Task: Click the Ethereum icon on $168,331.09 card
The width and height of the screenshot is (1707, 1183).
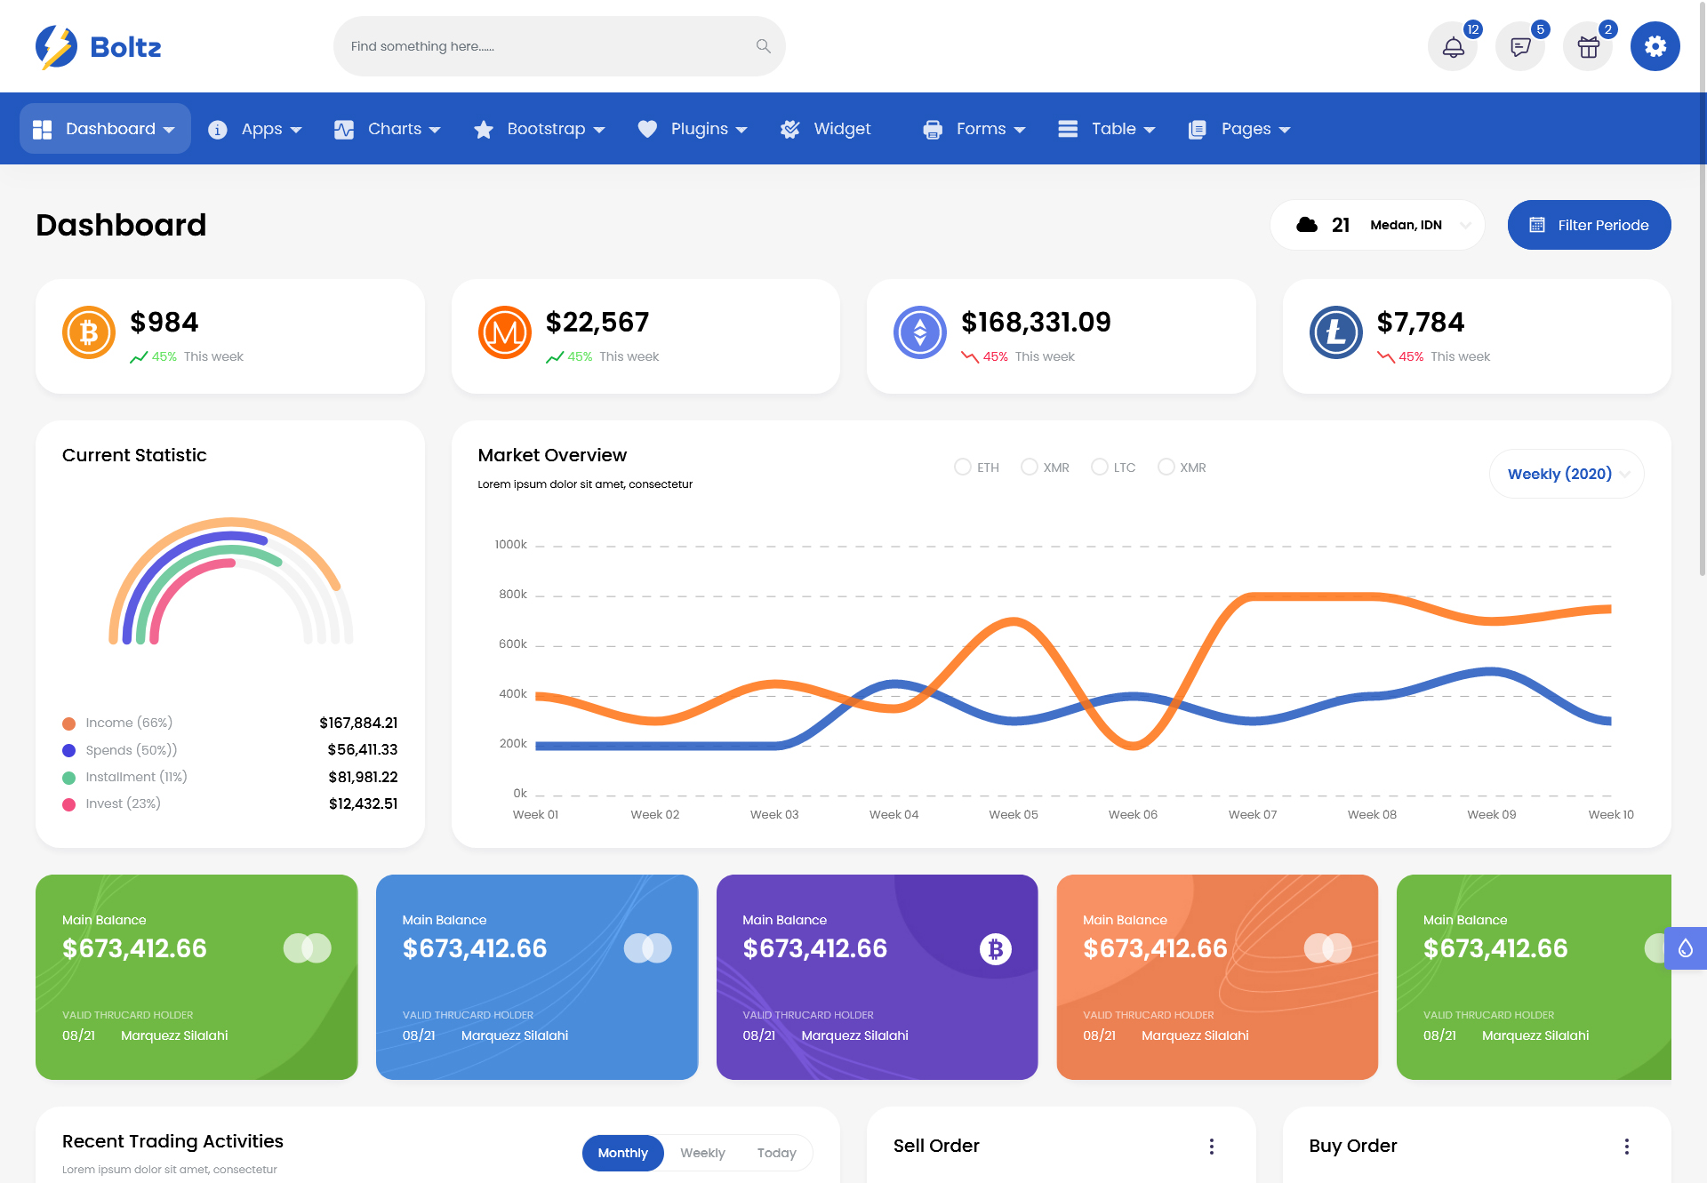Action: pos(920,332)
